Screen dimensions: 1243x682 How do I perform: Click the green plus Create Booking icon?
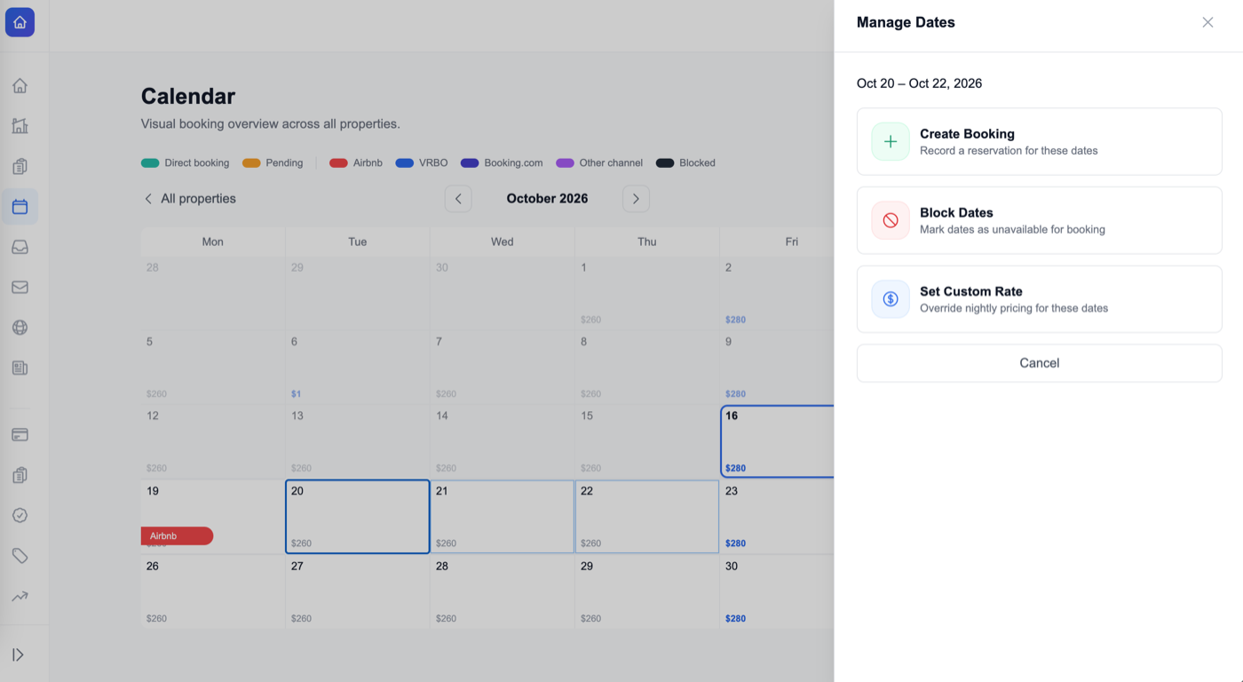point(891,142)
